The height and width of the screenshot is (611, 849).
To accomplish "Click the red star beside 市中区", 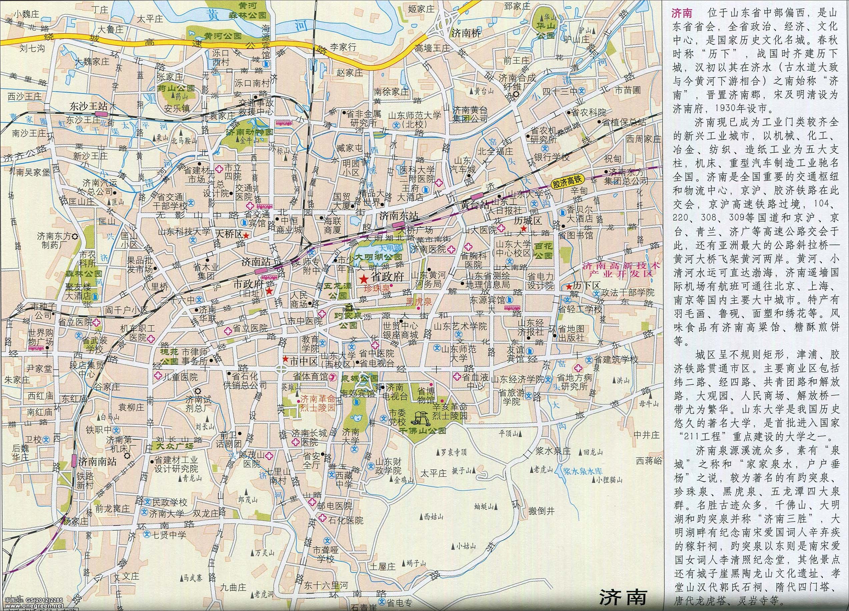I will point(285,359).
